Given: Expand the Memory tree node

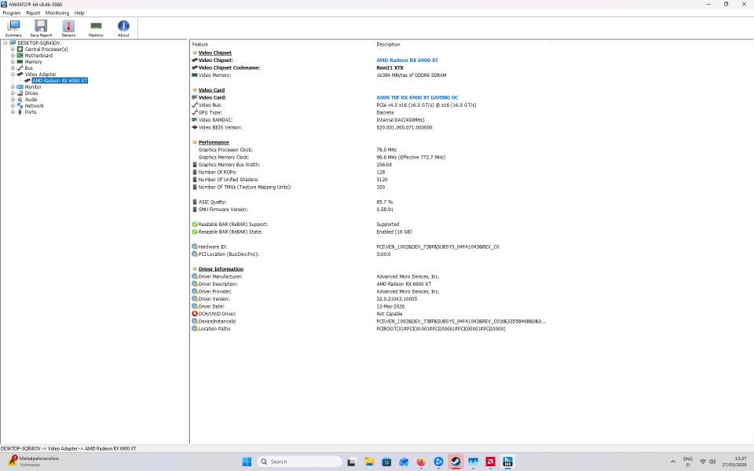Looking at the screenshot, I should pyautogui.click(x=13, y=61).
